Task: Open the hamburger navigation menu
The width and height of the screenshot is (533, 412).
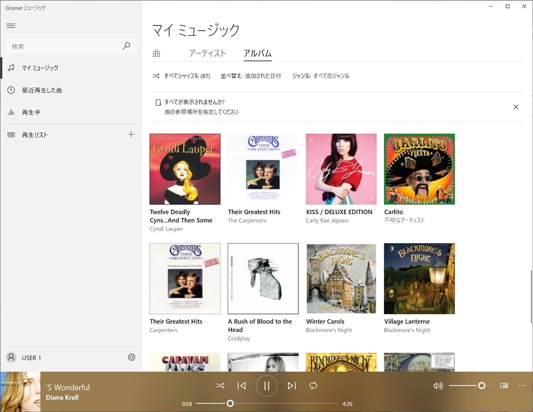Action: [11, 26]
